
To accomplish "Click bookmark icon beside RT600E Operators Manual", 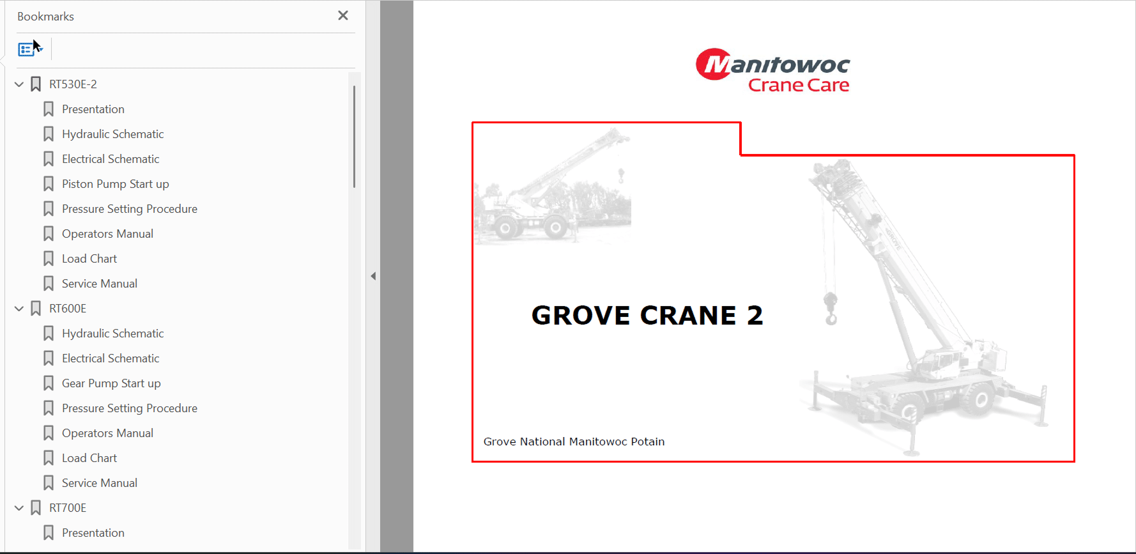I will tap(49, 433).
